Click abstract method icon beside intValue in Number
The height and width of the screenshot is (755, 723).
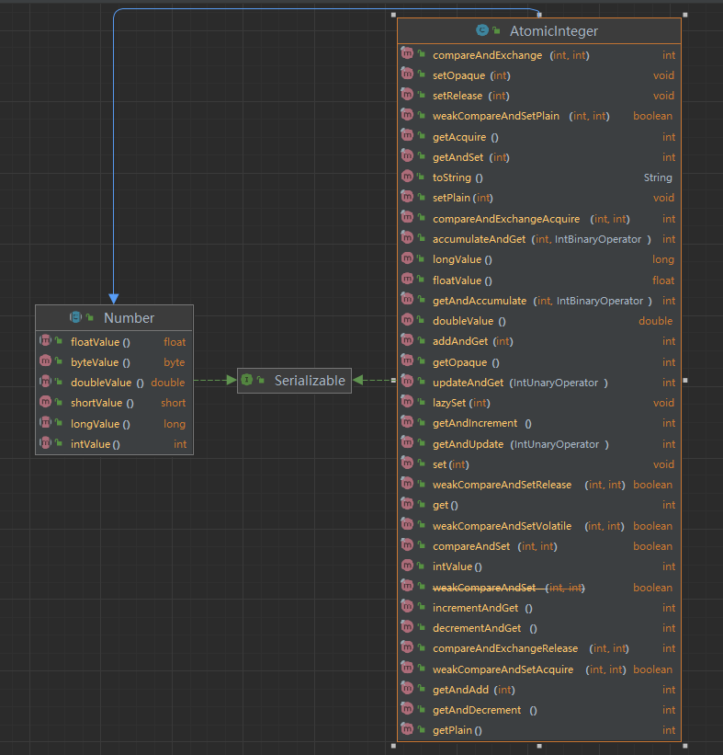[x=45, y=444]
